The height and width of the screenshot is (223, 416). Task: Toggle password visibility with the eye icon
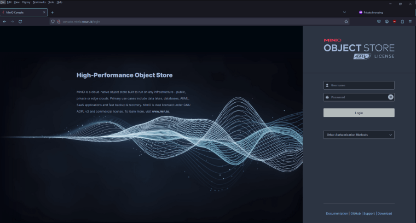(390, 97)
